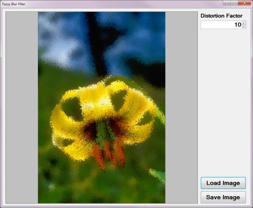
Task: Click the Distortion Factor label
Action: click(221, 16)
